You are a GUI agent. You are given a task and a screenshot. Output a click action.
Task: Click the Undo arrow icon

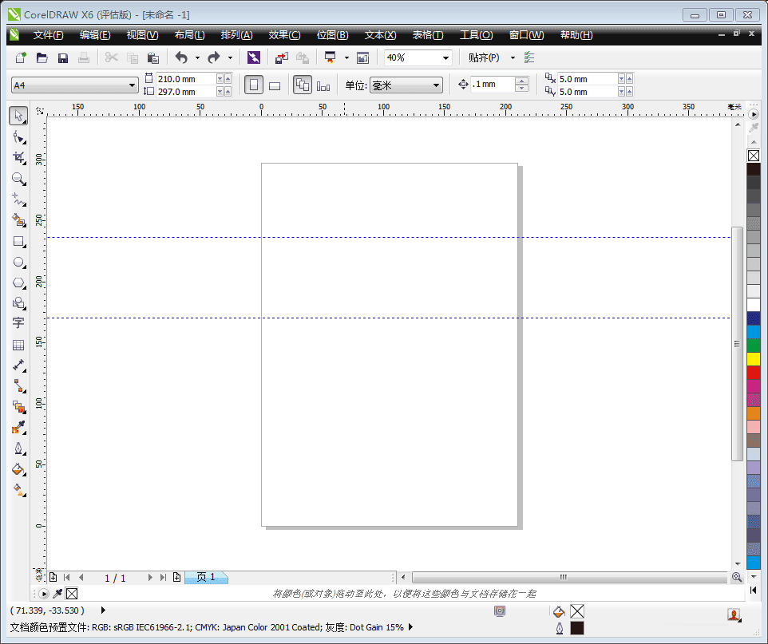(181, 57)
